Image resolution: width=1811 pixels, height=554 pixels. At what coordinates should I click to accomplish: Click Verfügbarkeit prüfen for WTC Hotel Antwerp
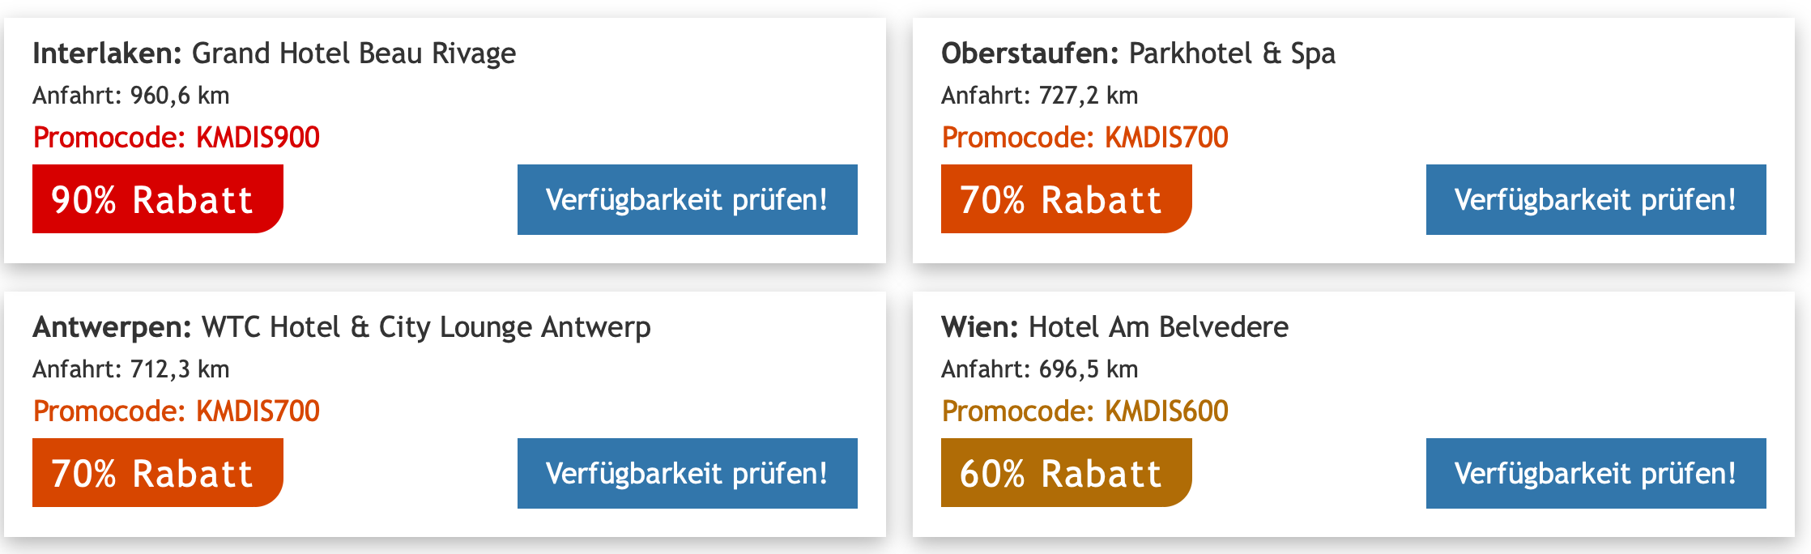(687, 473)
